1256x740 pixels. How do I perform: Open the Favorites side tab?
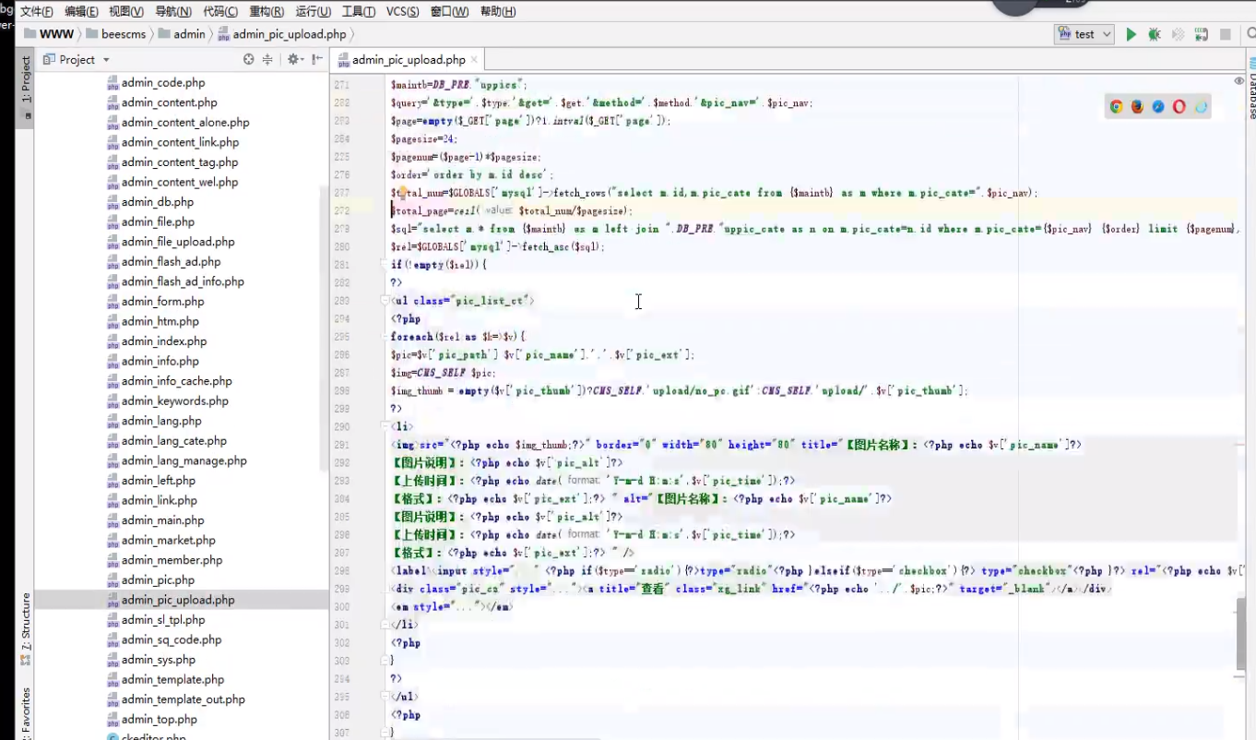(x=26, y=712)
